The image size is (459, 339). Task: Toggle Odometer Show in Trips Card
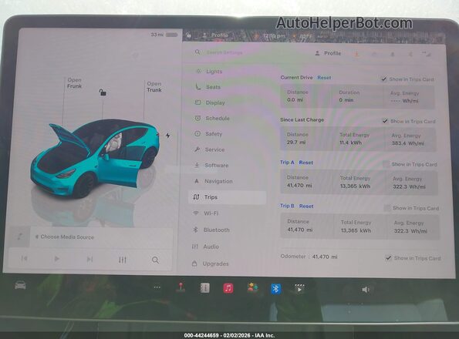(389, 258)
